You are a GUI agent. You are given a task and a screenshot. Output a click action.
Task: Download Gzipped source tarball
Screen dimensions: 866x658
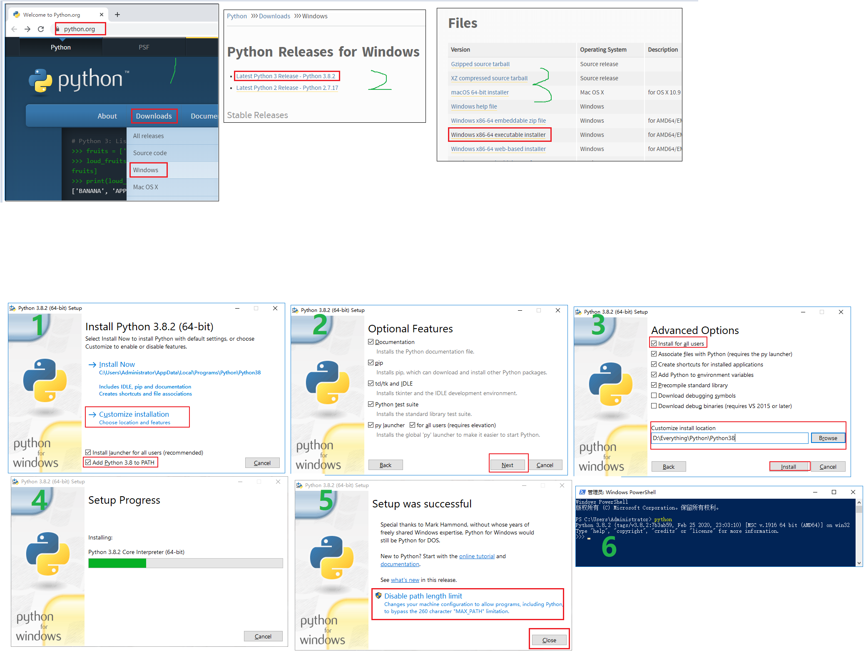click(480, 64)
